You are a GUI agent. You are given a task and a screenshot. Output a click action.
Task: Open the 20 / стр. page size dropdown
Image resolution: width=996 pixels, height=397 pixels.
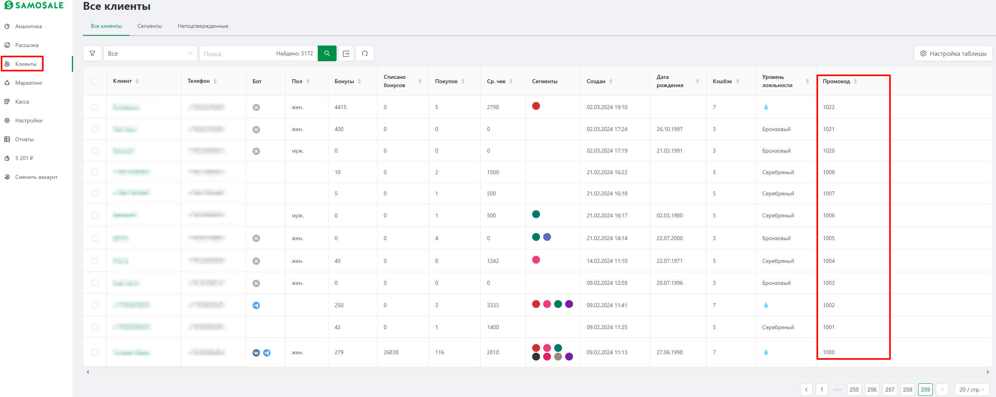point(972,390)
